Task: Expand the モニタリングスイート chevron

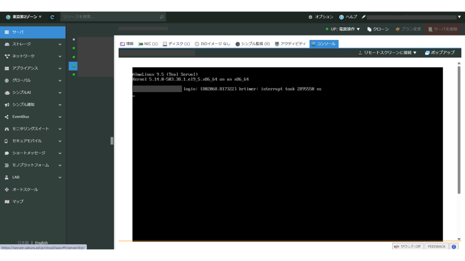Action: point(60,129)
